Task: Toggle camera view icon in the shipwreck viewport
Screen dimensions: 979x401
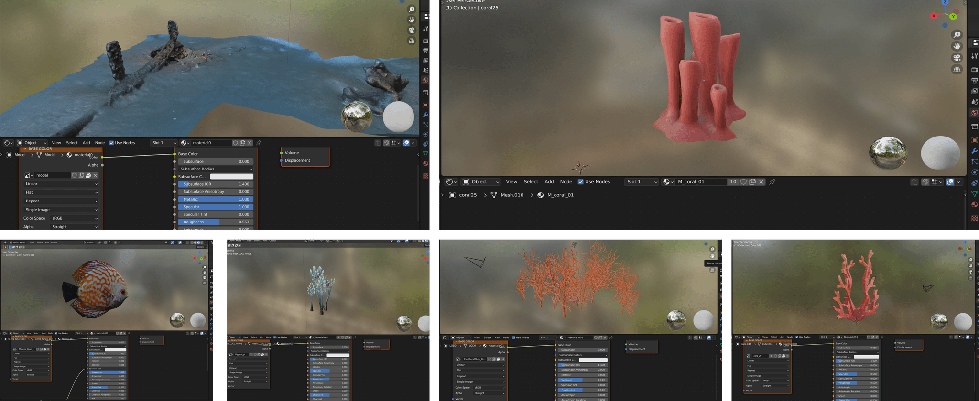Action: pyautogui.click(x=411, y=31)
